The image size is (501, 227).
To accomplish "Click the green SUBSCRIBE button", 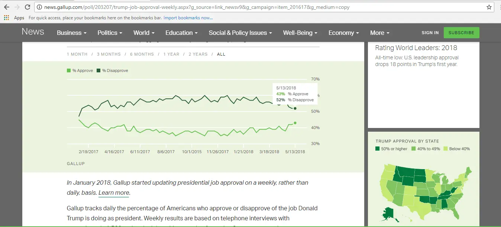I will (x=461, y=33).
